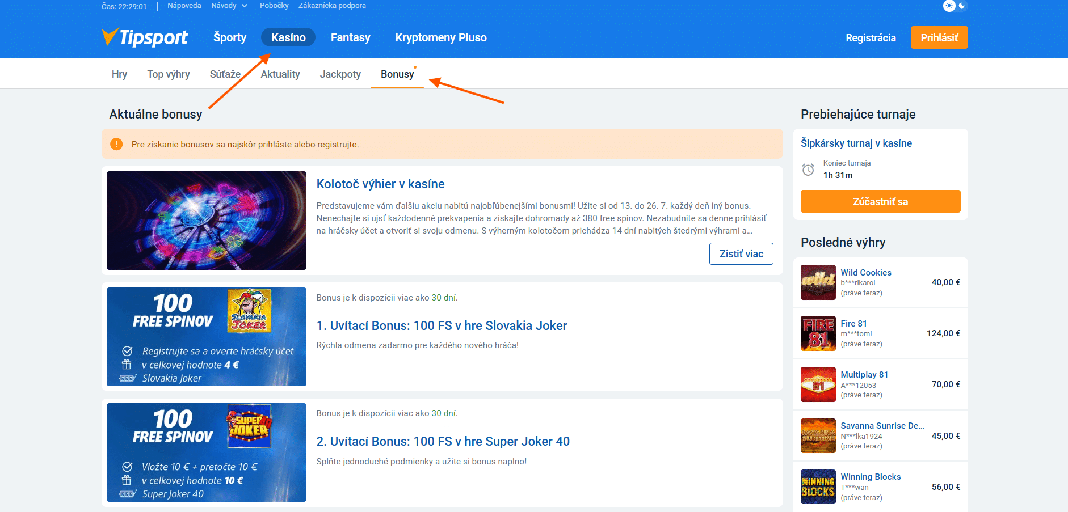Open the Fantasy section

click(350, 37)
